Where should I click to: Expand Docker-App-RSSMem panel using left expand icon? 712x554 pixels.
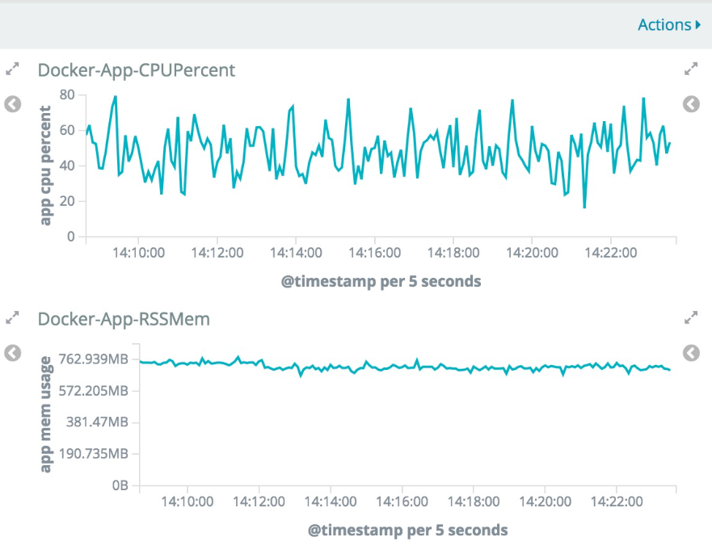coord(12,319)
